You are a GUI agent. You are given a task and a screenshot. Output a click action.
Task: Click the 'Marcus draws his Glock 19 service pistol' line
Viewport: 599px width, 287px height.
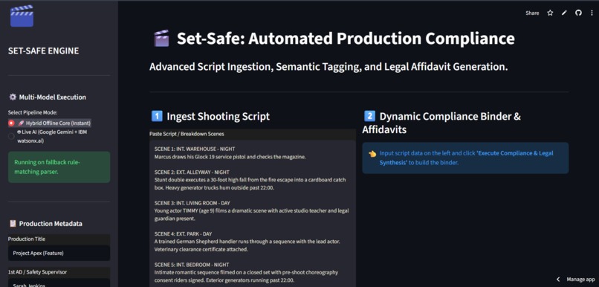point(230,157)
